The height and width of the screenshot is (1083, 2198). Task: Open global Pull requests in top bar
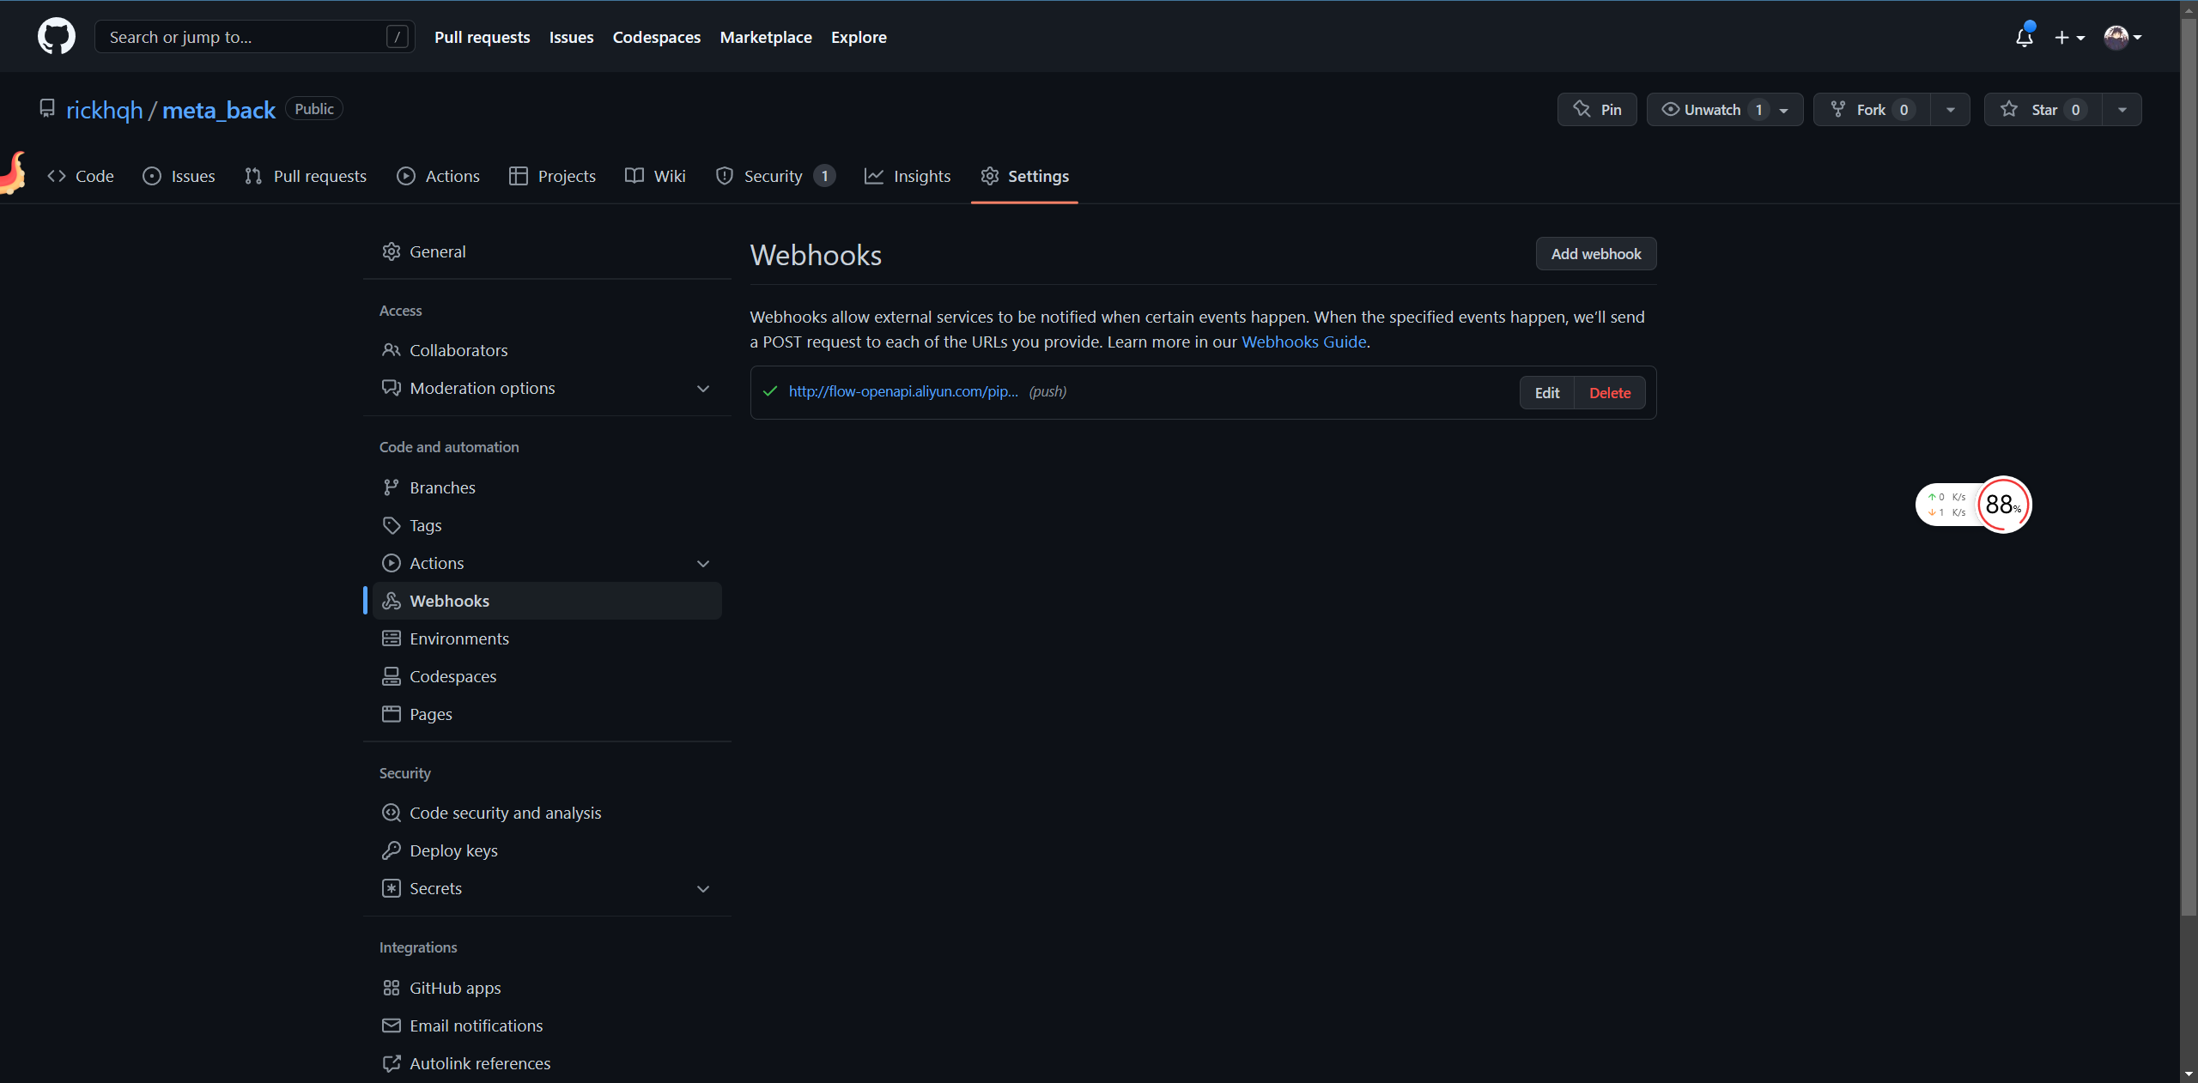click(x=483, y=37)
